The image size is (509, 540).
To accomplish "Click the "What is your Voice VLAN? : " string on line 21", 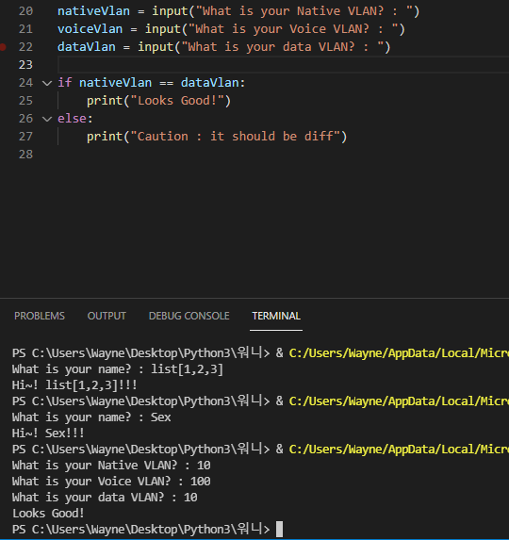I will pos(293,29).
